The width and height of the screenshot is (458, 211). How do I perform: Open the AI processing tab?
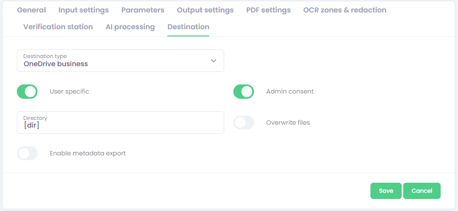point(130,27)
